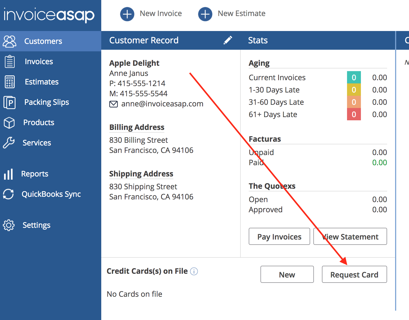The width and height of the screenshot is (409, 320).
Task: Click the 61+ Days Late label
Action: point(273,114)
